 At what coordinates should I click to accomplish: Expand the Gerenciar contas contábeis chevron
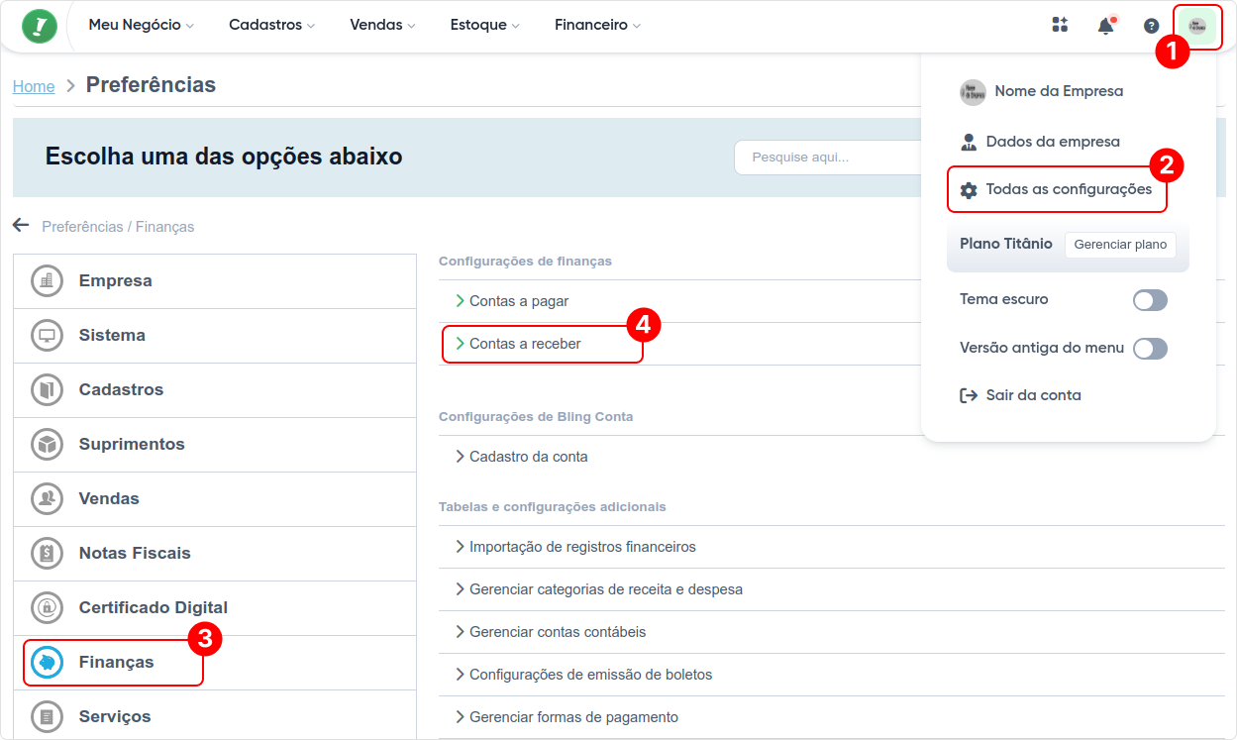click(460, 632)
